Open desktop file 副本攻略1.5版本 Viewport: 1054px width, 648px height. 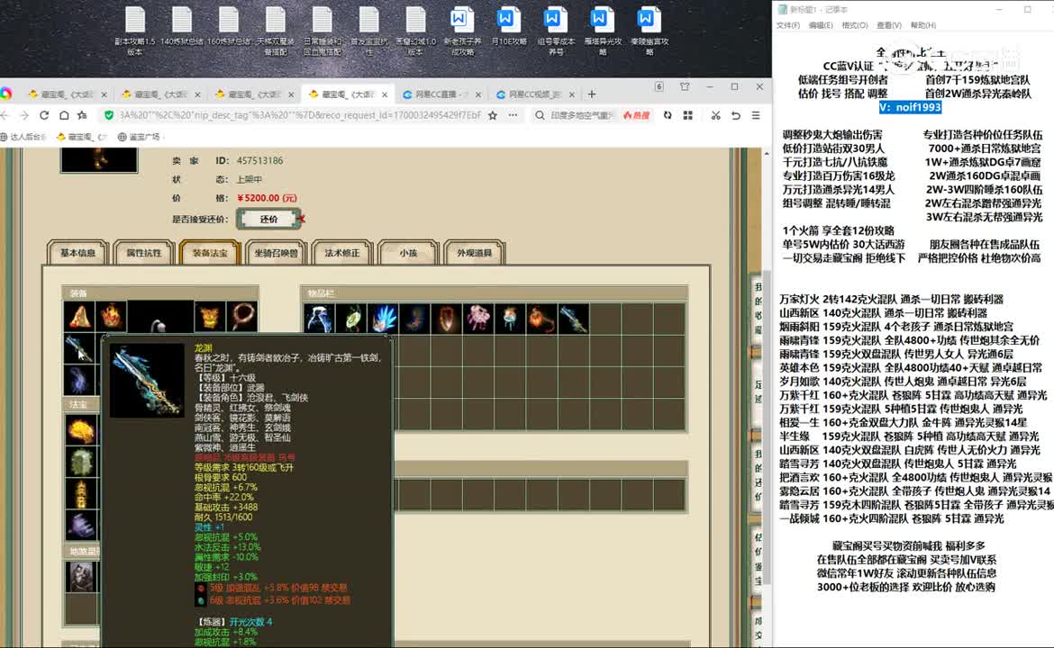pos(135,31)
